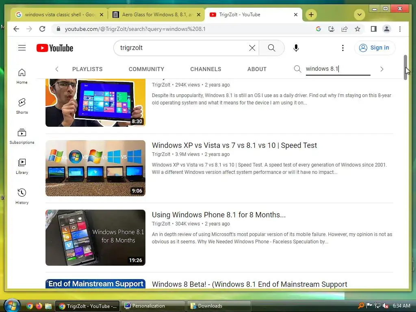This screenshot has width=416, height=312.
Task: Open Subscriptions in the YouTube sidebar
Action: (22, 136)
